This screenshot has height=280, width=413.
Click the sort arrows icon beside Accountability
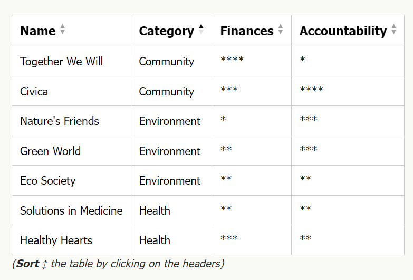pos(393,30)
